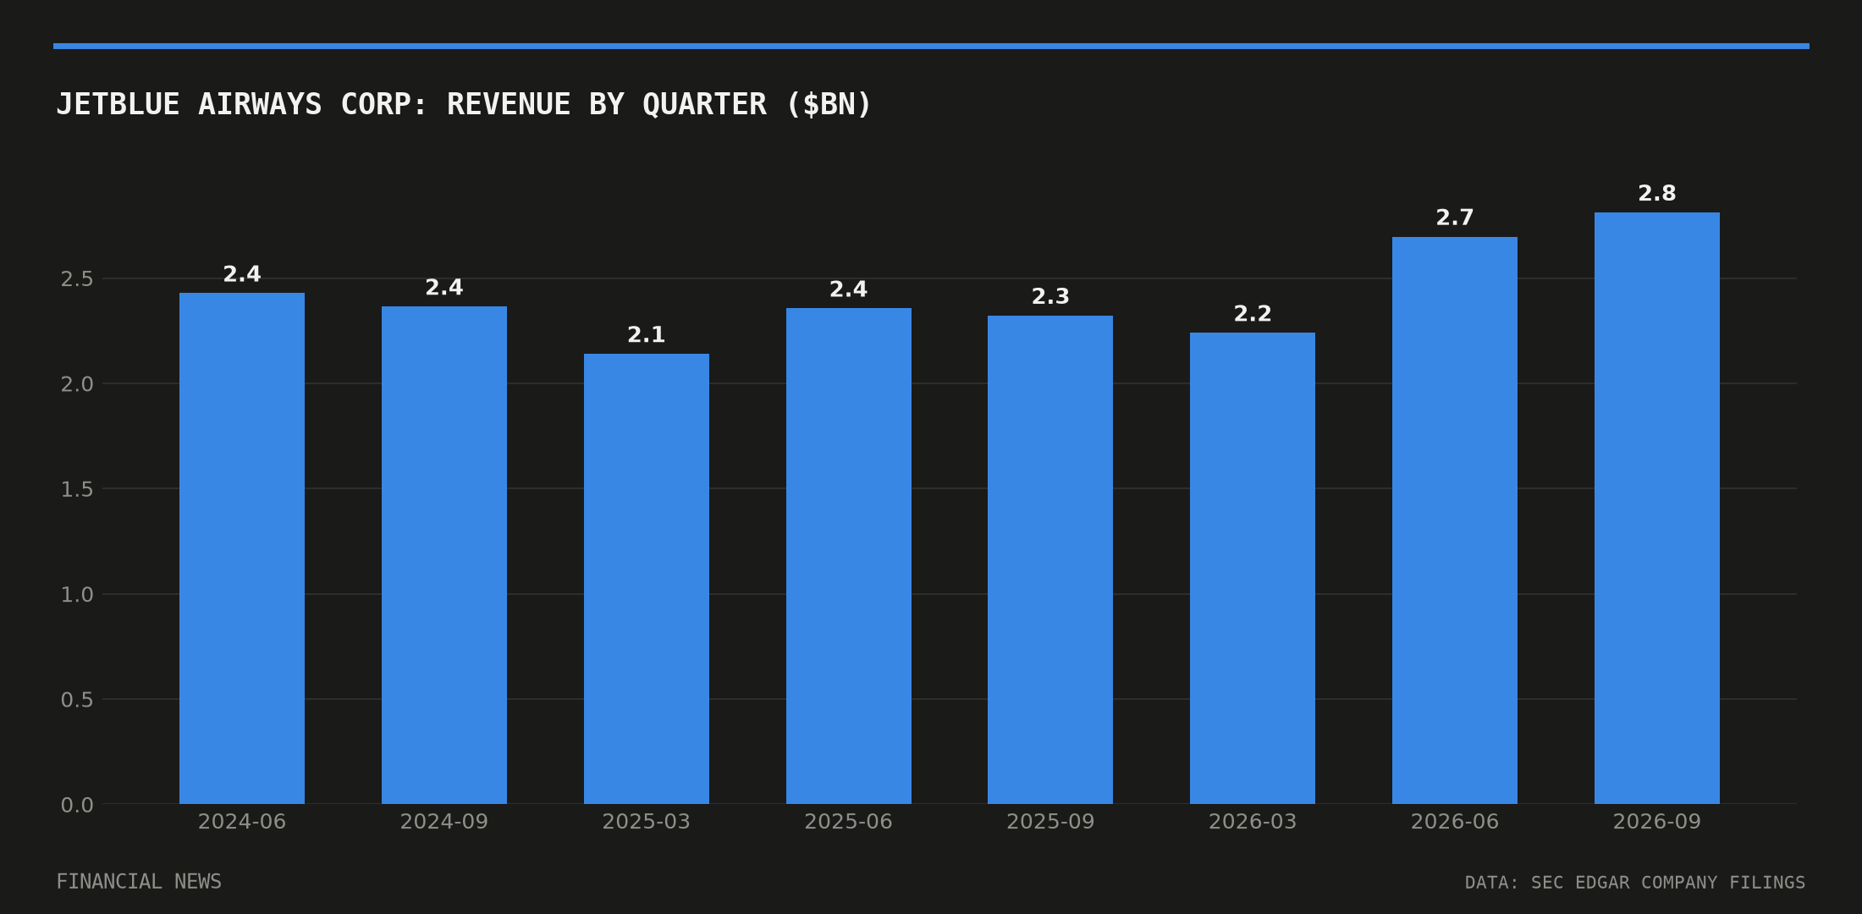Click the 2024-09 x-axis label
Viewport: 1862px width, 914px height.
[x=444, y=822]
